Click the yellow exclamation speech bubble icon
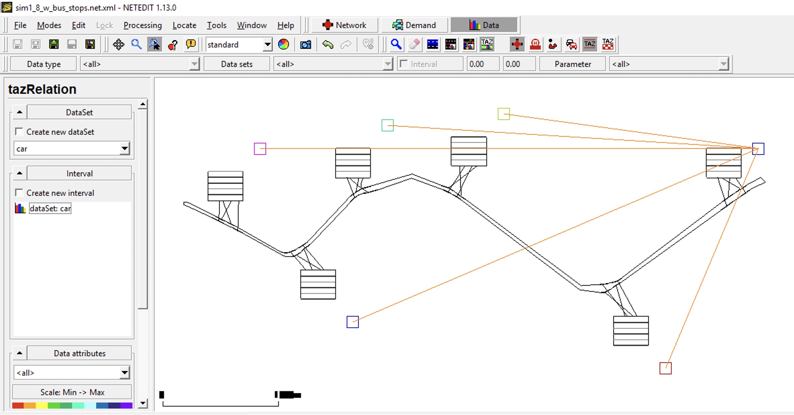This screenshot has height=415, width=794. [191, 44]
